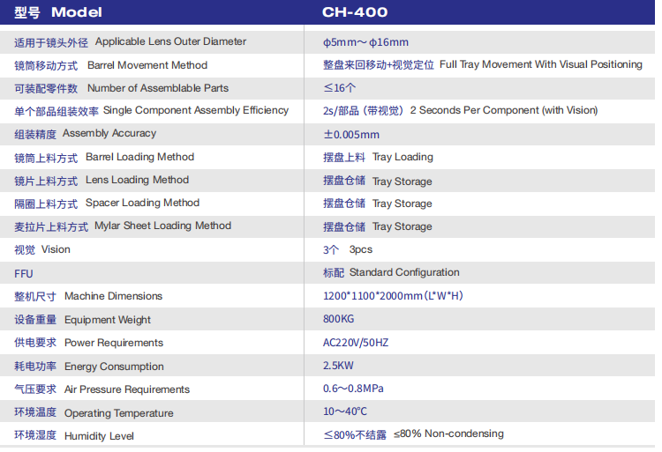This screenshot has width=662, height=452.
Task: Click the 'CH-400' header value
Action: pyautogui.click(x=355, y=12)
